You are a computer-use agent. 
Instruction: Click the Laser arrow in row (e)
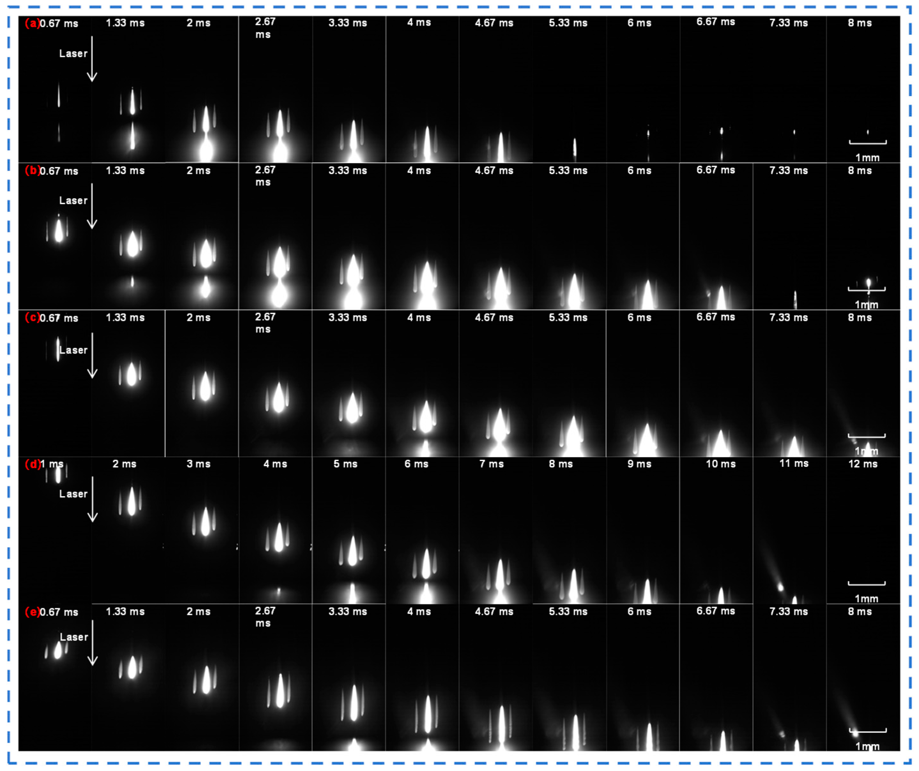(92, 642)
